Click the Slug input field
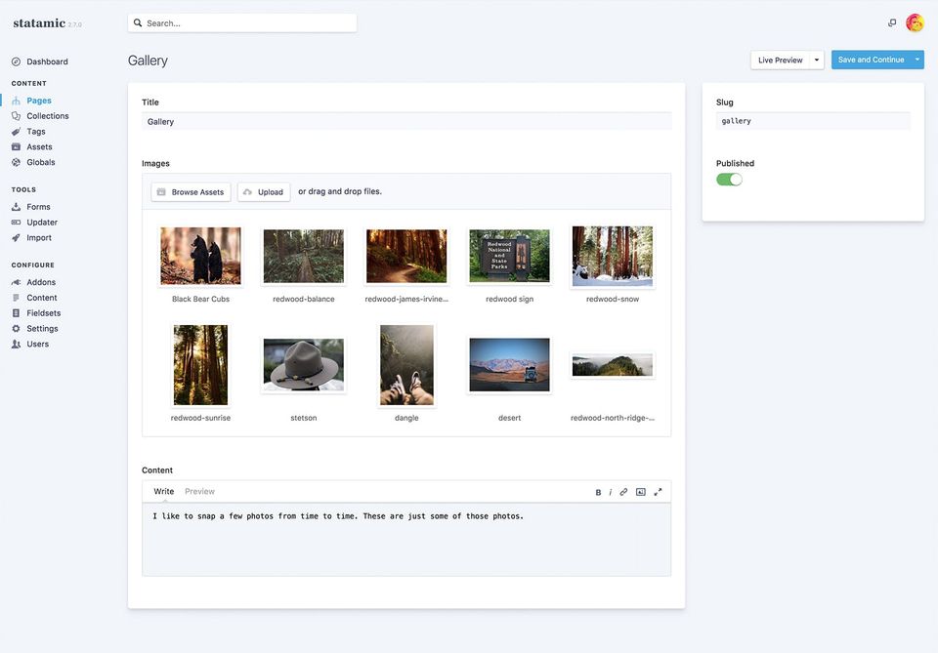Image resolution: width=938 pixels, height=653 pixels. point(813,121)
